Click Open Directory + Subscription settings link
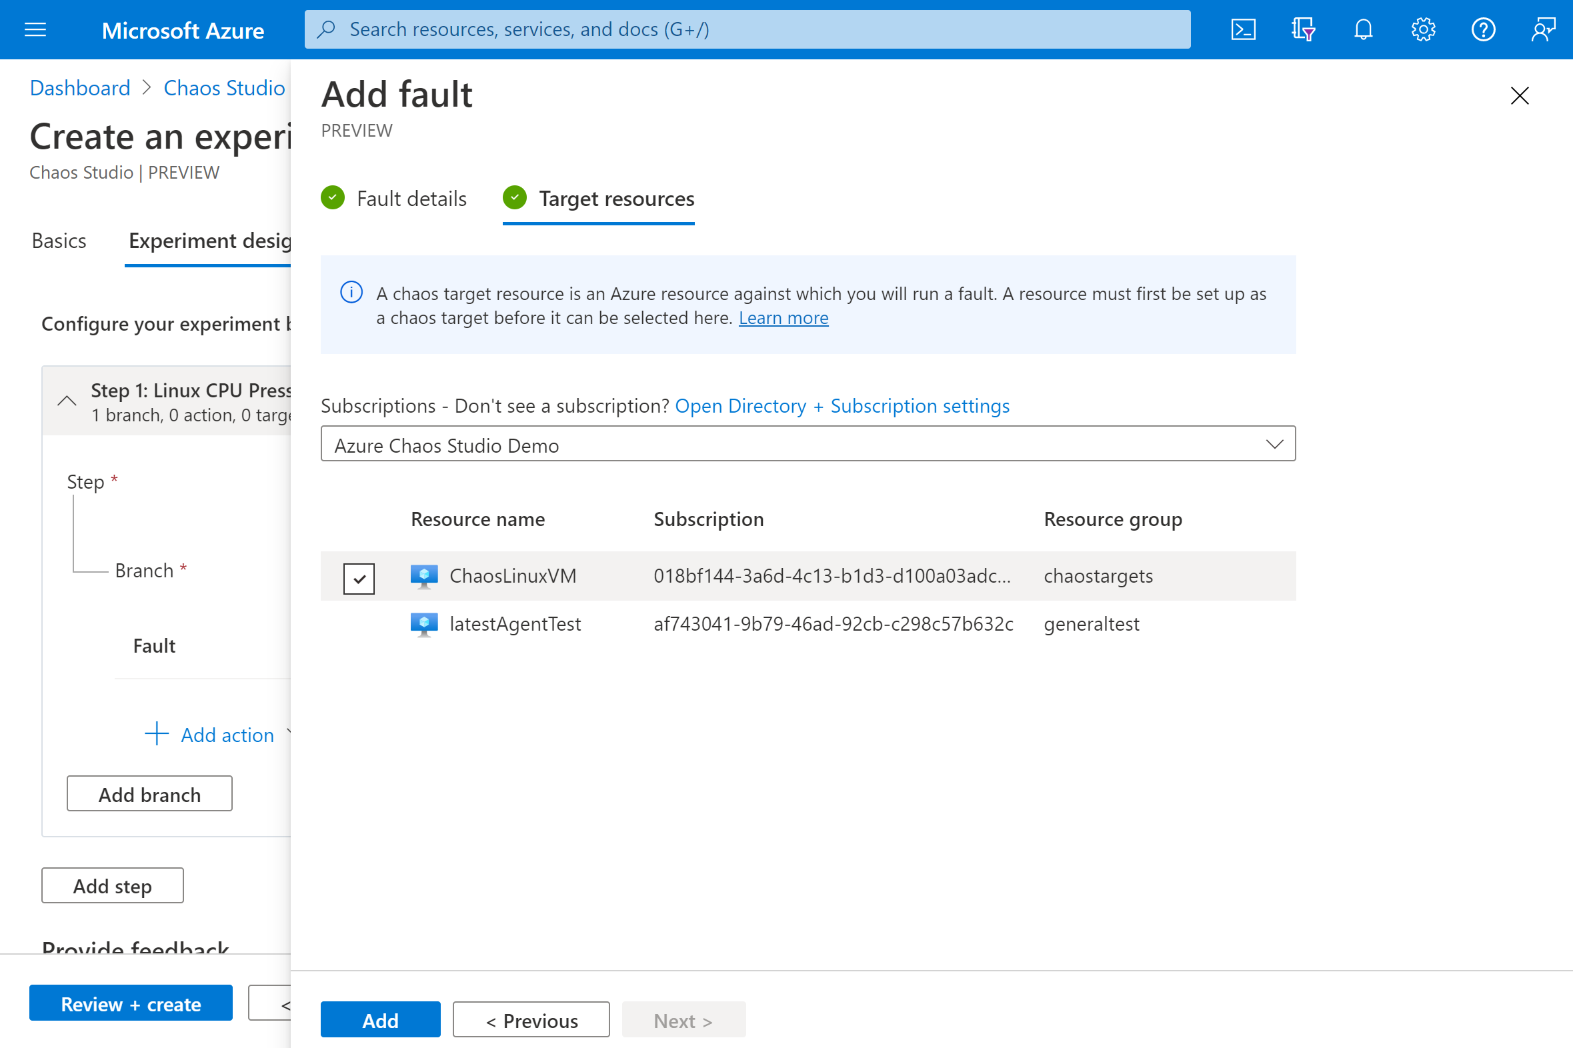 click(842, 406)
